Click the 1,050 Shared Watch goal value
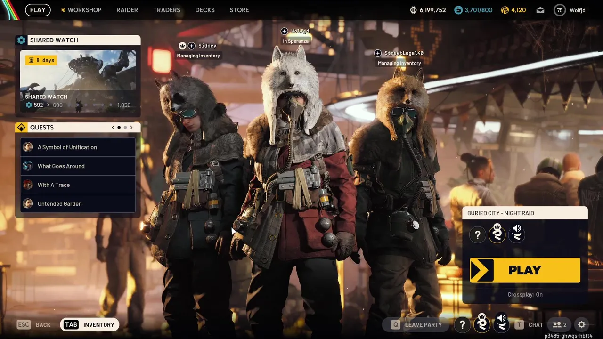 (123, 105)
